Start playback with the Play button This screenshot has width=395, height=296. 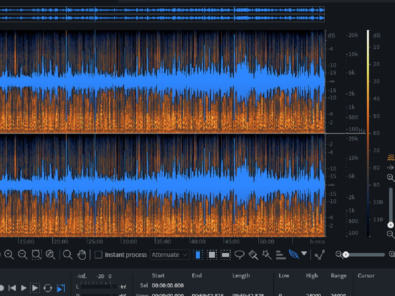[x=24, y=288]
